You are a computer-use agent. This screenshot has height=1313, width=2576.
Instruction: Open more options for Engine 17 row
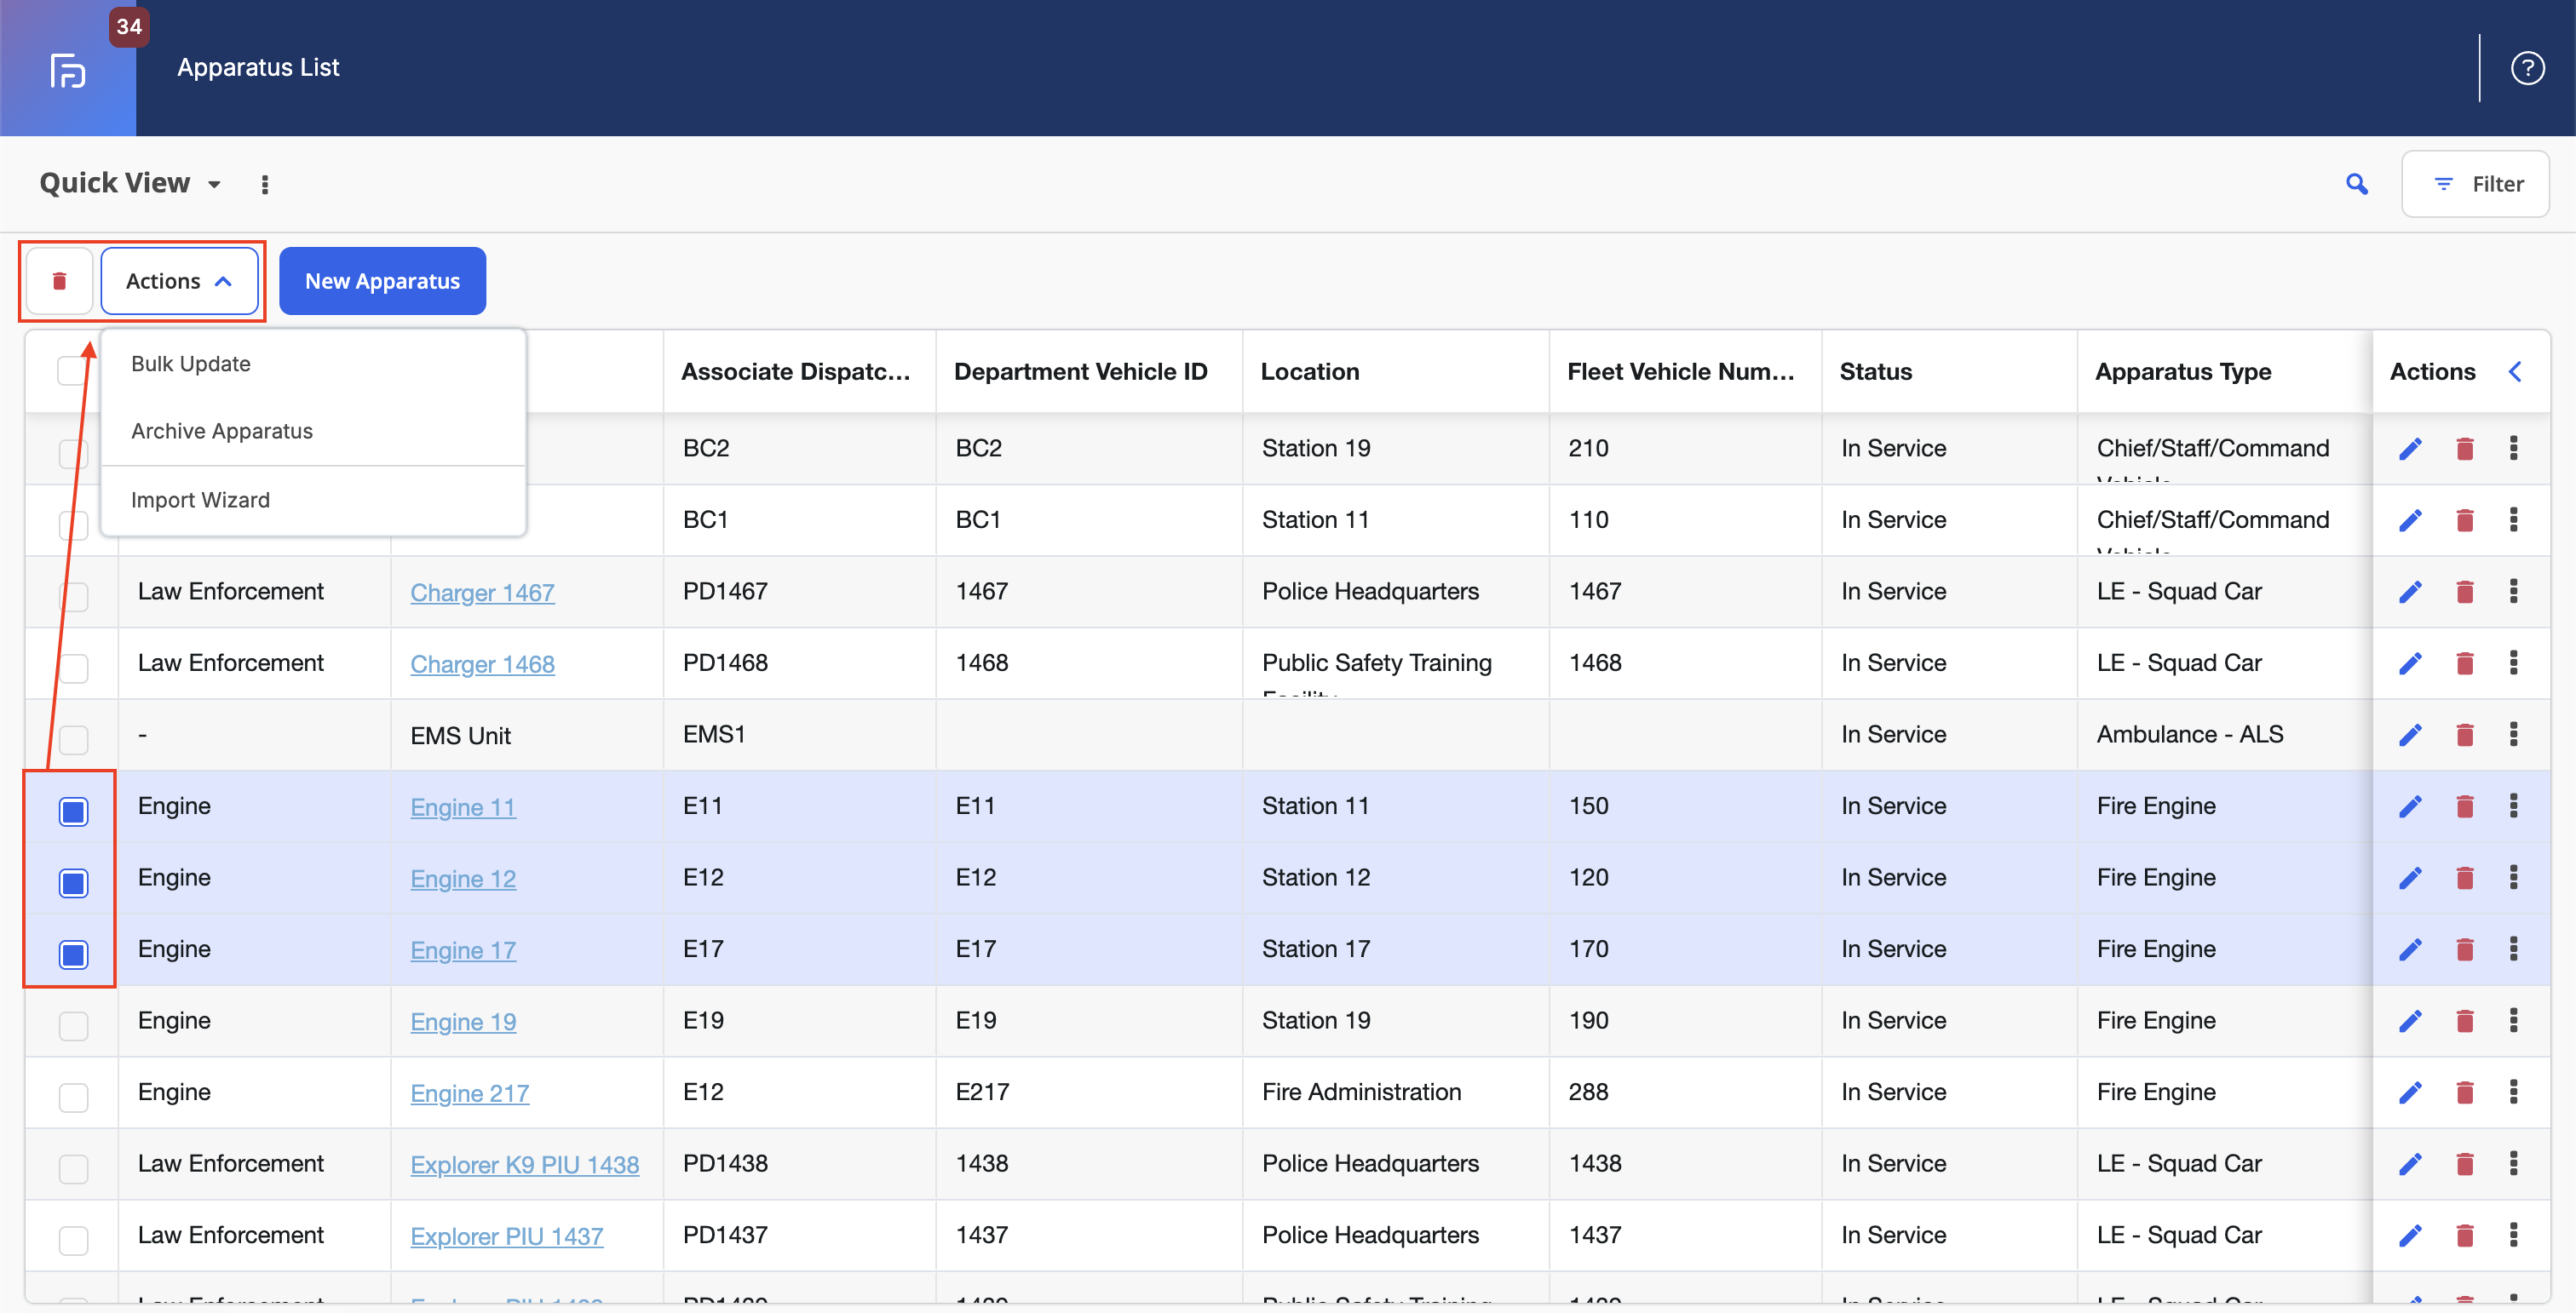point(2513,949)
